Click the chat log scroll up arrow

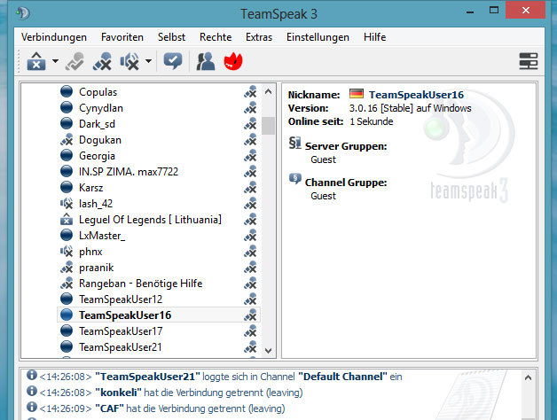[529, 377]
